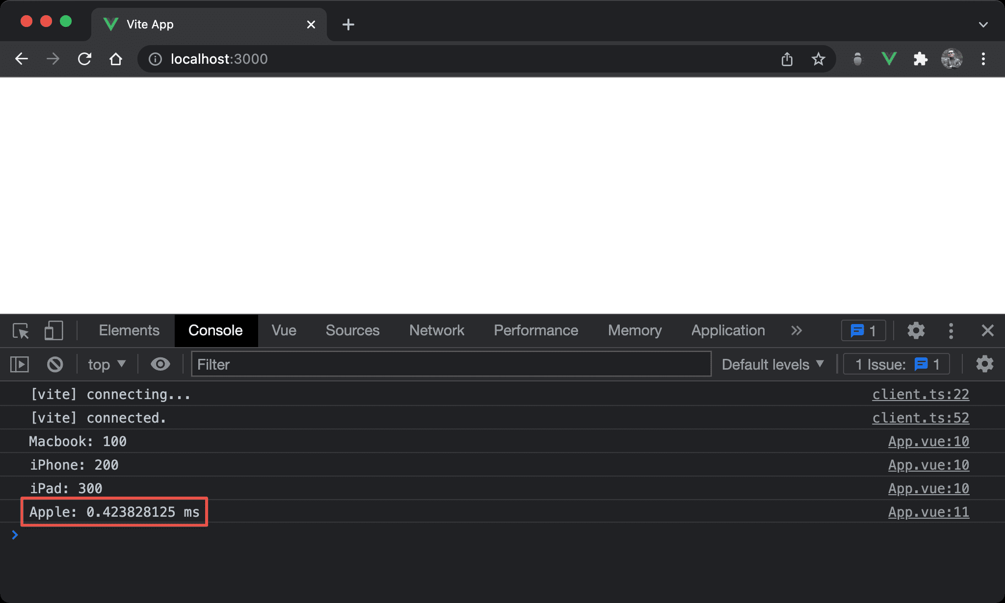Screen dimensions: 1005x603
Task: Switch to the Network tab
Action: point(436,331)
